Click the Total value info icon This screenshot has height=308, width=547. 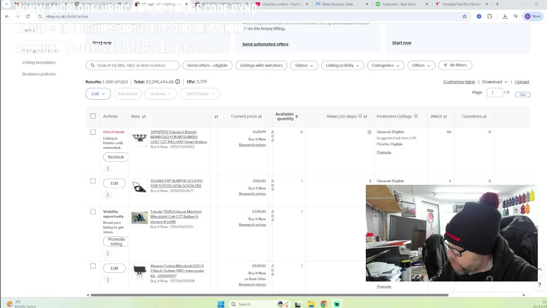coord(177,82)
